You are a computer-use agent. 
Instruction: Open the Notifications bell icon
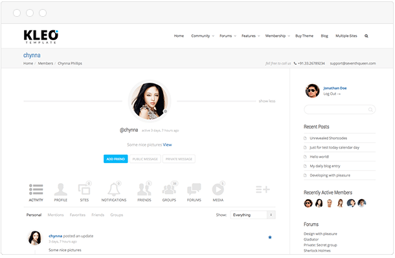pos(114,189)
